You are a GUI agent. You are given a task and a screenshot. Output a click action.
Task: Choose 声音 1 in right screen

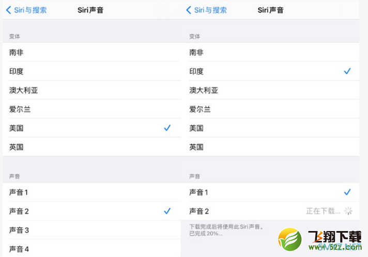[x=270, y=192]
